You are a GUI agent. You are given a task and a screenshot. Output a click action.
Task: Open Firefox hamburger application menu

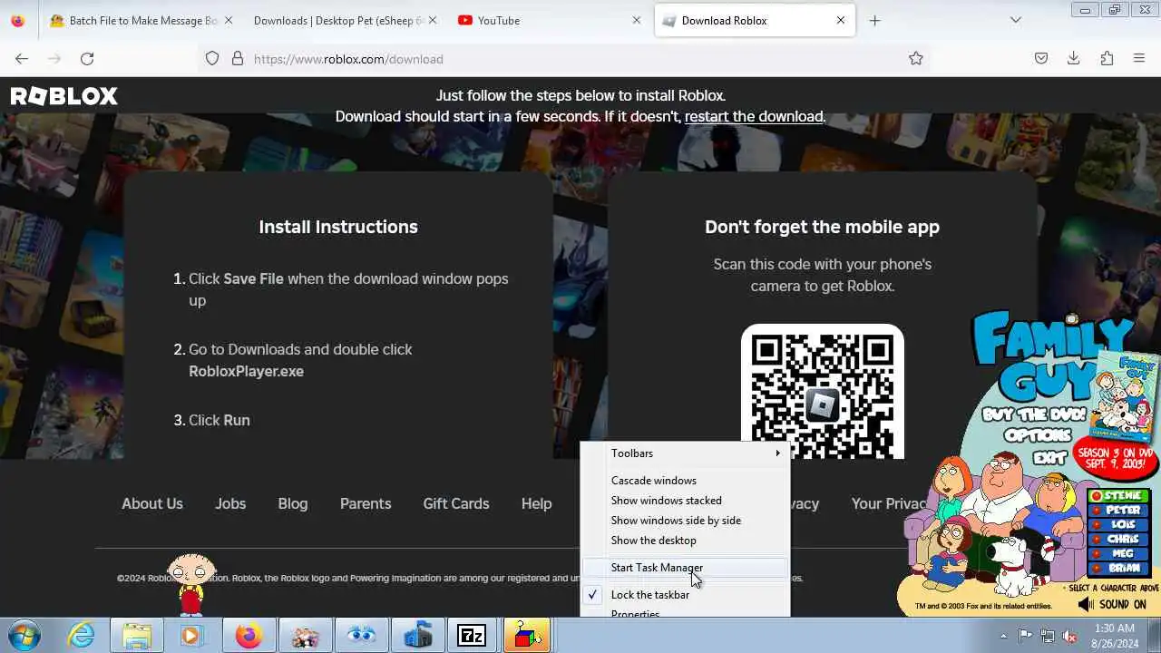[1139, 58]
